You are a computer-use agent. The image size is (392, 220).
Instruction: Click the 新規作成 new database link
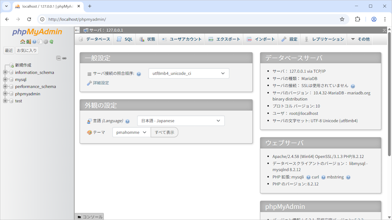click(23, 65)
